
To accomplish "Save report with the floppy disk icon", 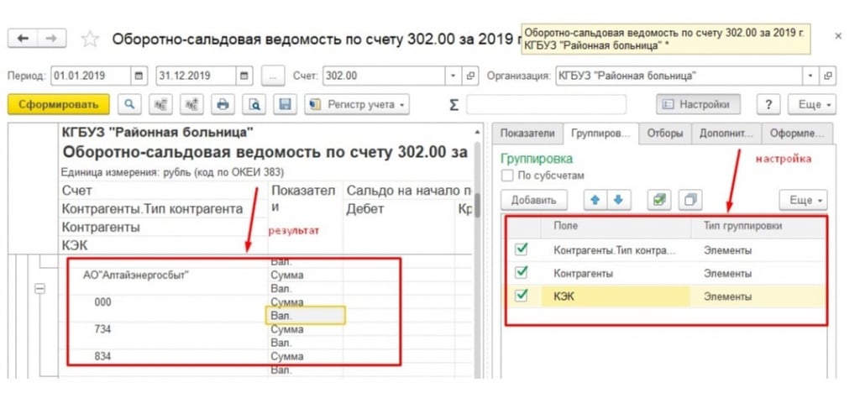I will [286, 104].
